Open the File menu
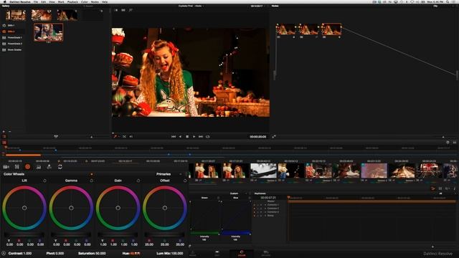Image resolution: width=459 pixels, height=258 pixels. point(36,1)
